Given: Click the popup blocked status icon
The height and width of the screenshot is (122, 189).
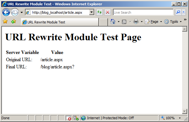Looking at the screenshot, I should point(69,118).
